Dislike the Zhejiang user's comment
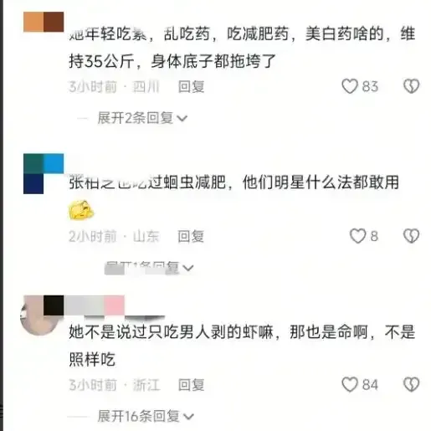This screenshot has width=431, height=431. tap(411, 384)
